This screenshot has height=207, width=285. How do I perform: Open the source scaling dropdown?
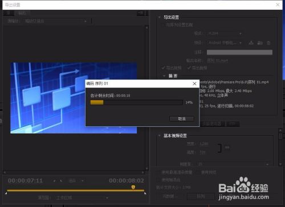tap(55, 21)
